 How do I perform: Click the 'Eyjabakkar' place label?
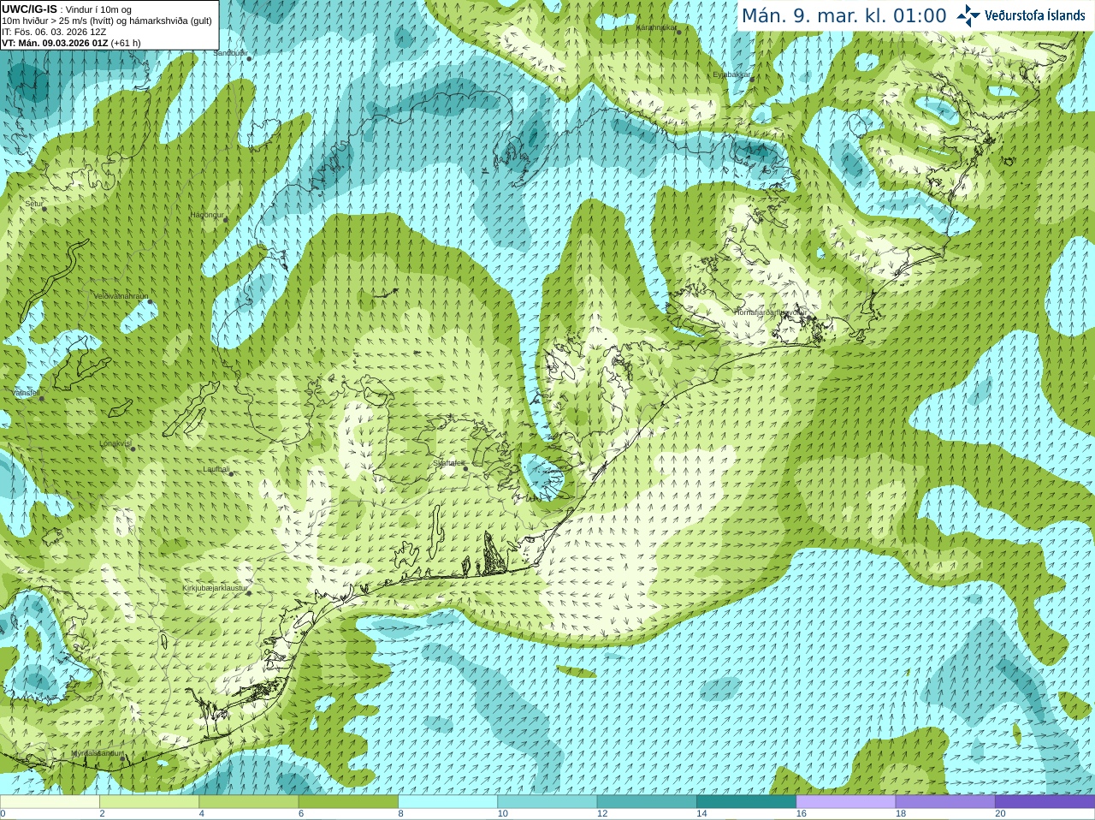731,74
